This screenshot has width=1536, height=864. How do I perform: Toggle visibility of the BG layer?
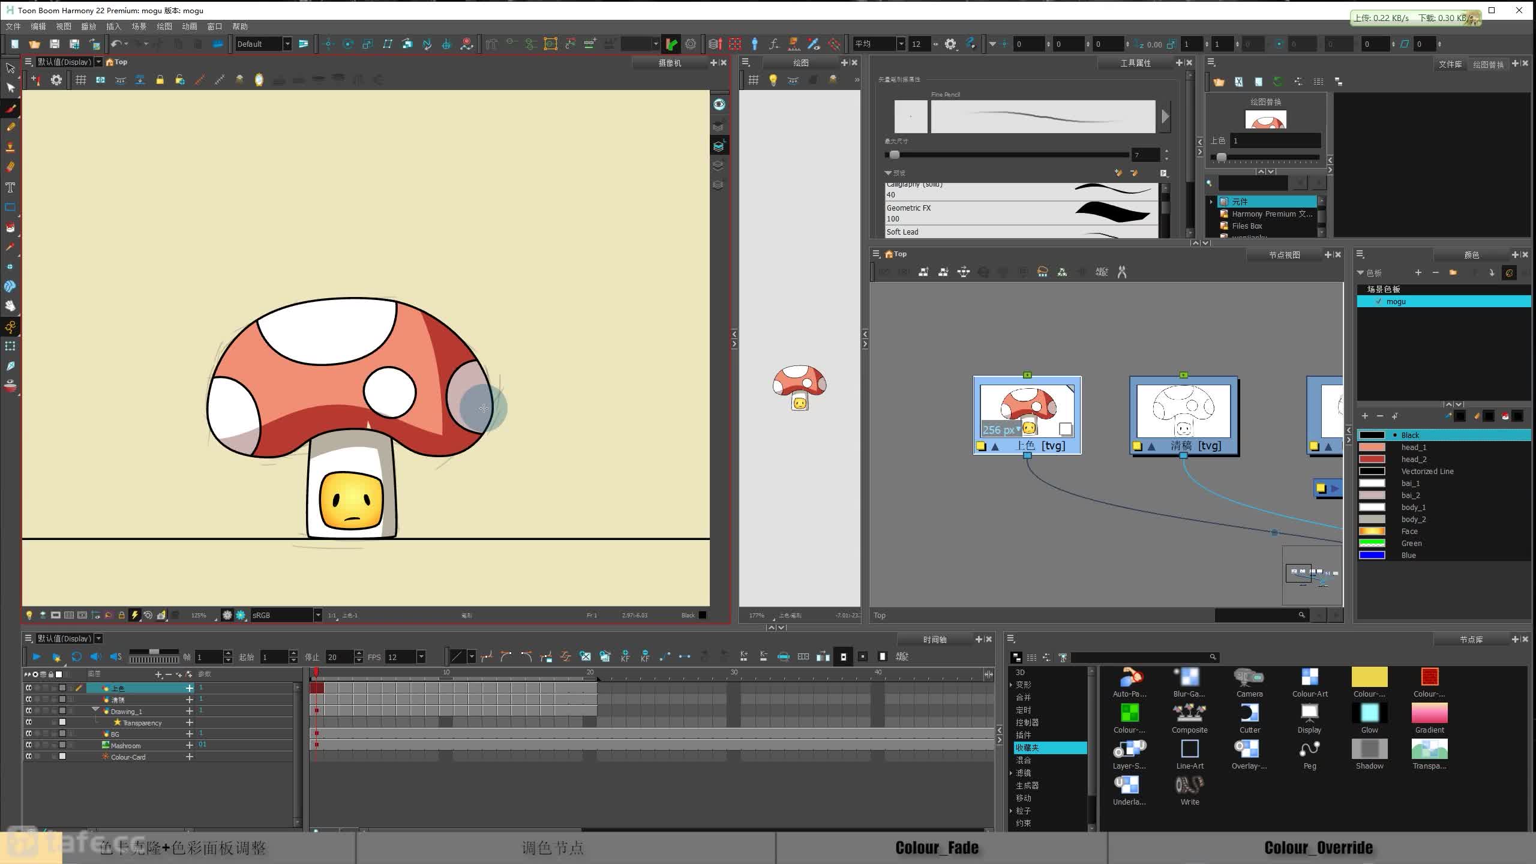28,734
